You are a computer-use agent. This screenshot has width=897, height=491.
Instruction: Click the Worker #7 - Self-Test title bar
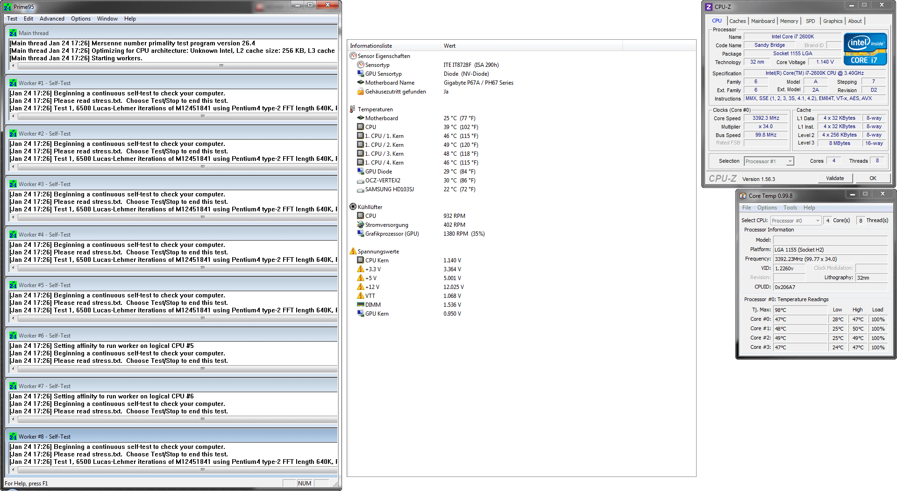pyautogui.click(x=172, y=386)
